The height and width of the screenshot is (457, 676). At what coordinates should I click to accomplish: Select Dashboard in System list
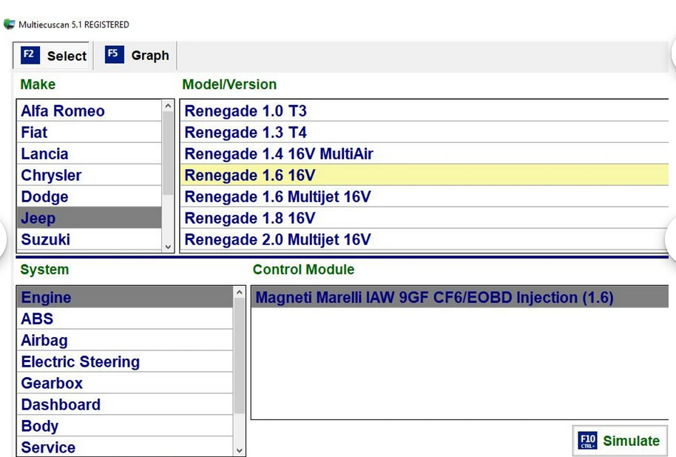tap(125, 404)
